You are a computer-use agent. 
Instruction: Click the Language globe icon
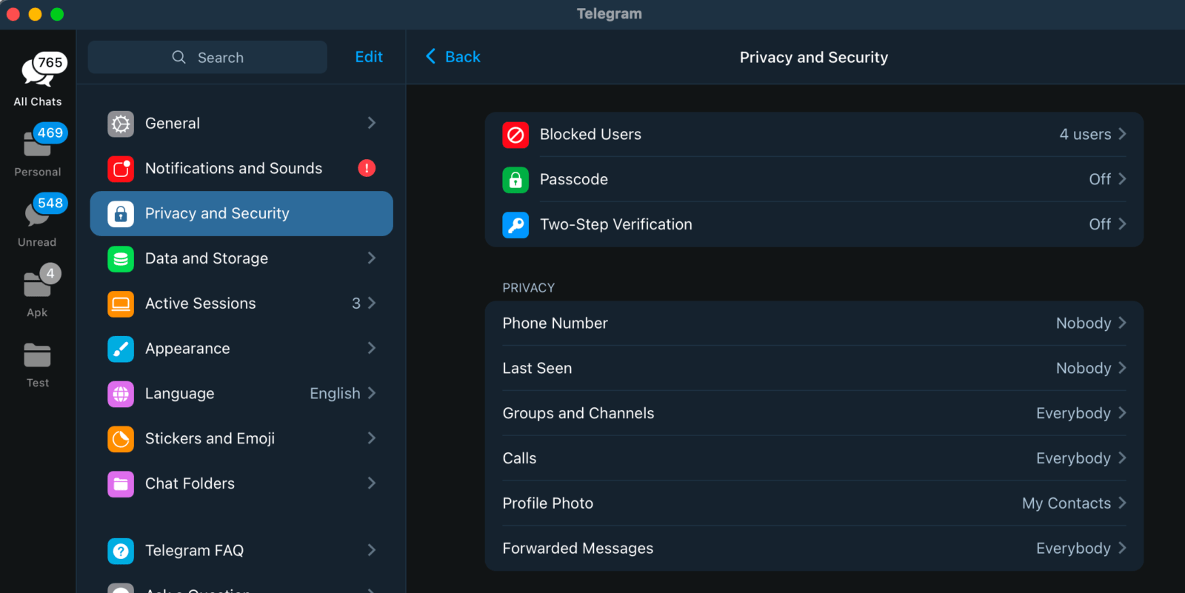pos(121,394)
